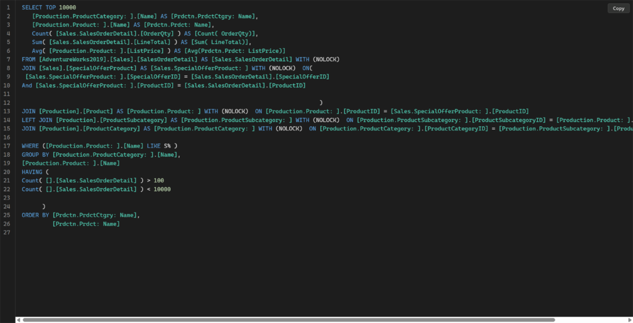633x323 pixels.
Task: Click "[Production].[Product]" on line 13
Action: 76,111
